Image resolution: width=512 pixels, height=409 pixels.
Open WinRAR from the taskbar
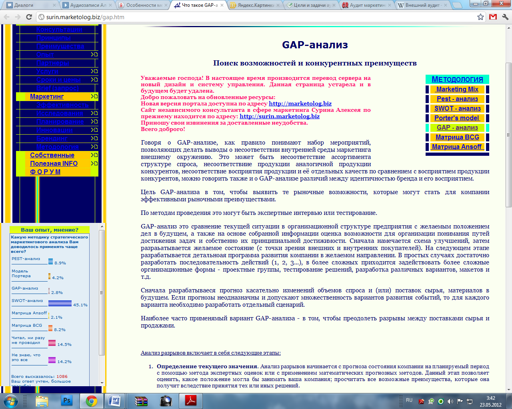click(x=141, y=401)
